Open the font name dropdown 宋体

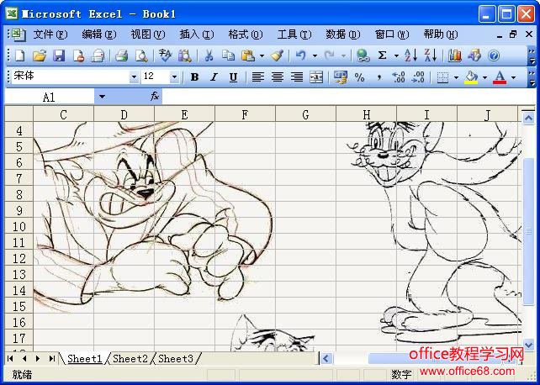coord(134,77)
